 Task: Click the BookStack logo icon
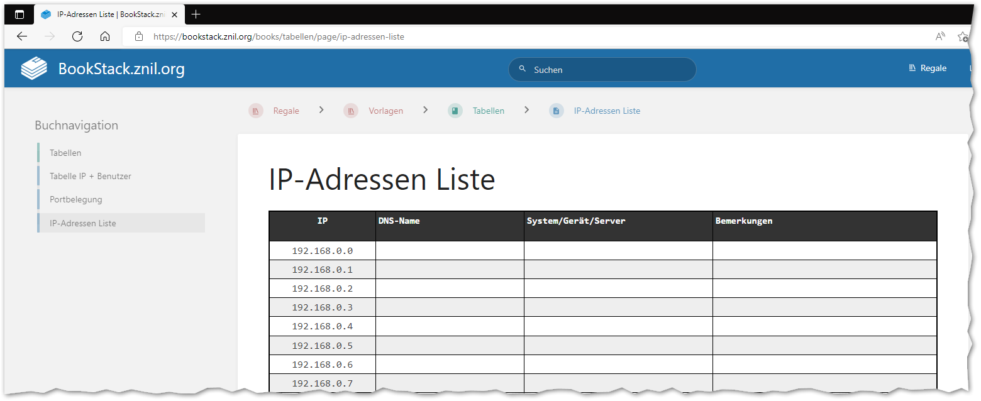[x=34, y=69]
